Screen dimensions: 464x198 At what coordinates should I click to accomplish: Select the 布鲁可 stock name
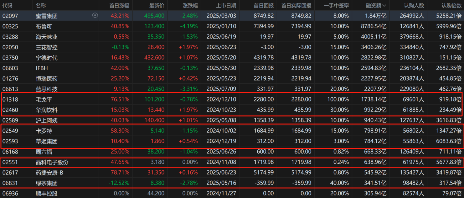click(44, 26)
